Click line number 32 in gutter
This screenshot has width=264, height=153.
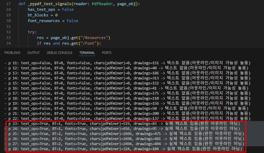tap(8, 32)
